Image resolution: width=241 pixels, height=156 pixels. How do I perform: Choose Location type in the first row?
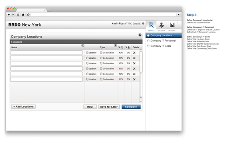point(87,53)
